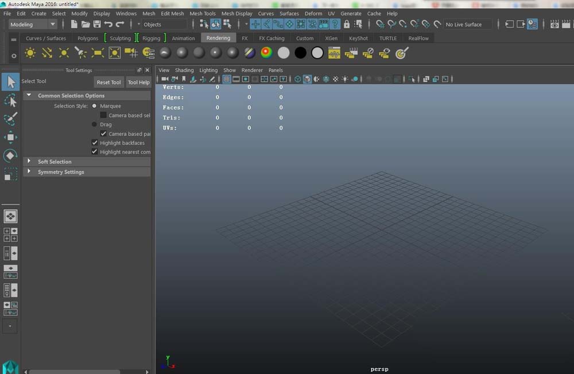Create directional light from Rendering shelf
The height and width of the screenshot is (374, 574).
coord(47,53)
